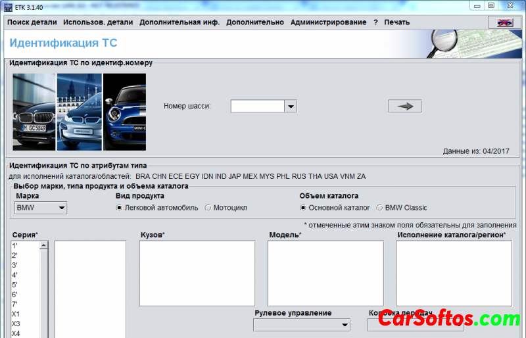Select series X1 in the Серия list
The width and height of the screenshot is (526, 338).
pyautogui.click(x=16, y=314)
